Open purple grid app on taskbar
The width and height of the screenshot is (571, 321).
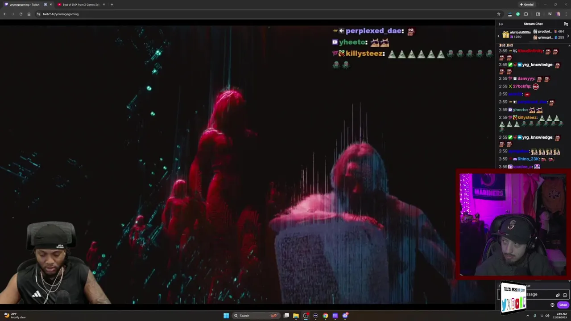pyautogui.click(x=335, y=316)
